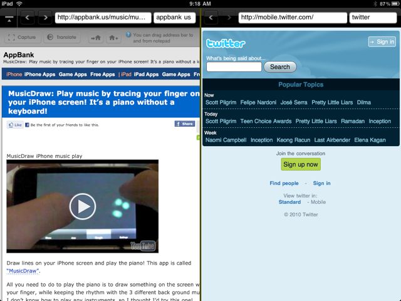Viewport: 401px width, 301px height.
Task: Open Naomi Campbell trending topic
Action: pyautogui.click(x=226, y=140)
